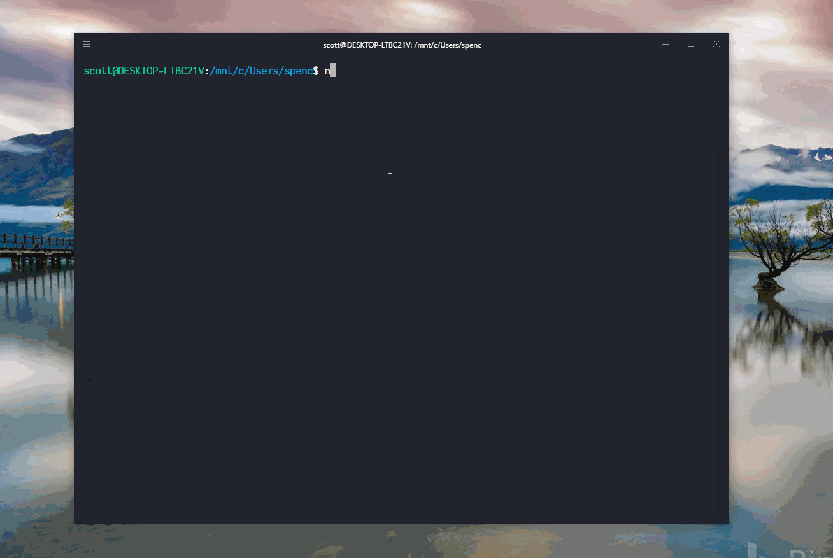Click the close X icon of the terminal
Screen dimensions: 833x558
point(716,44)
